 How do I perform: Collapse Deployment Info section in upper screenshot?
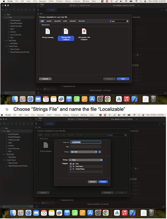61,86
